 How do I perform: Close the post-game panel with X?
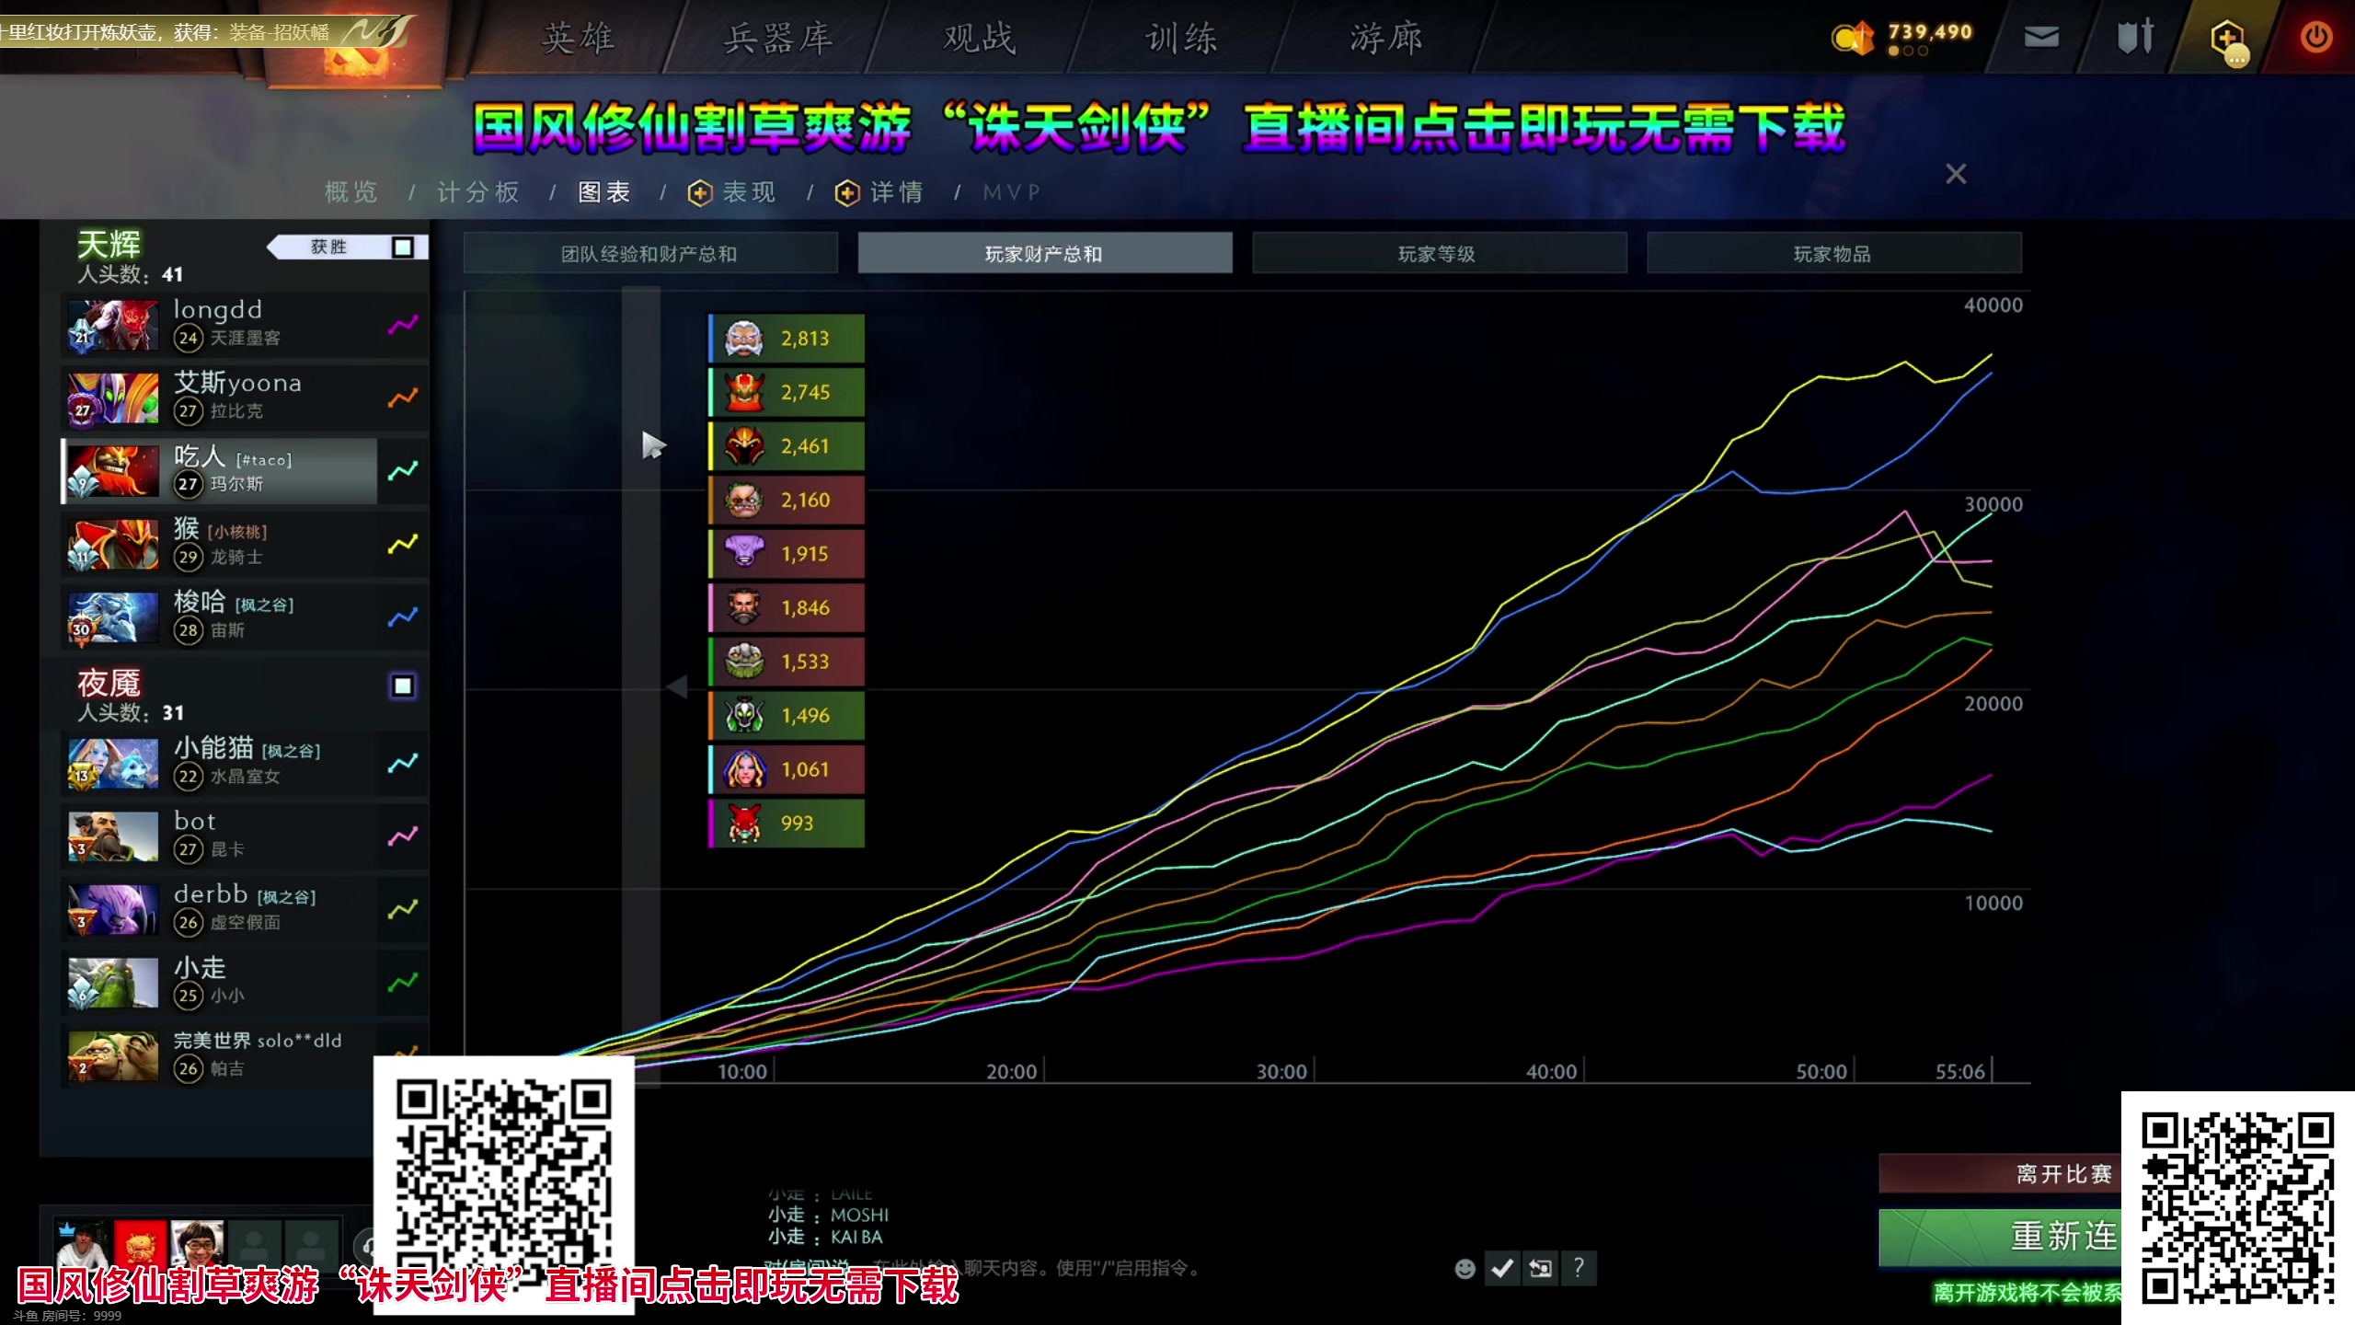[x=1956, y=174]
